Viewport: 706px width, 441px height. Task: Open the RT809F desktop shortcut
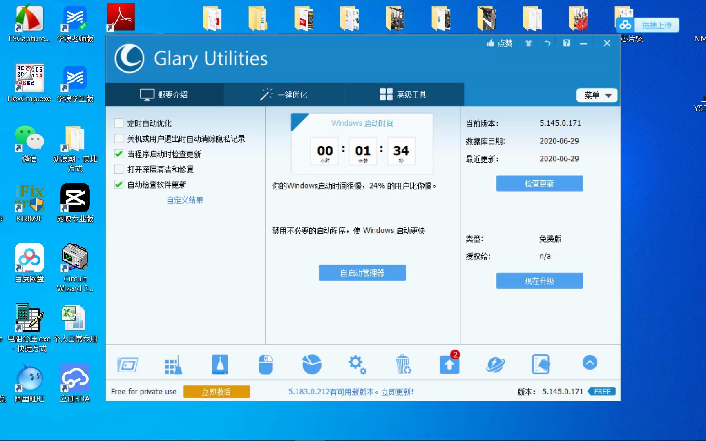click(29, 203)
